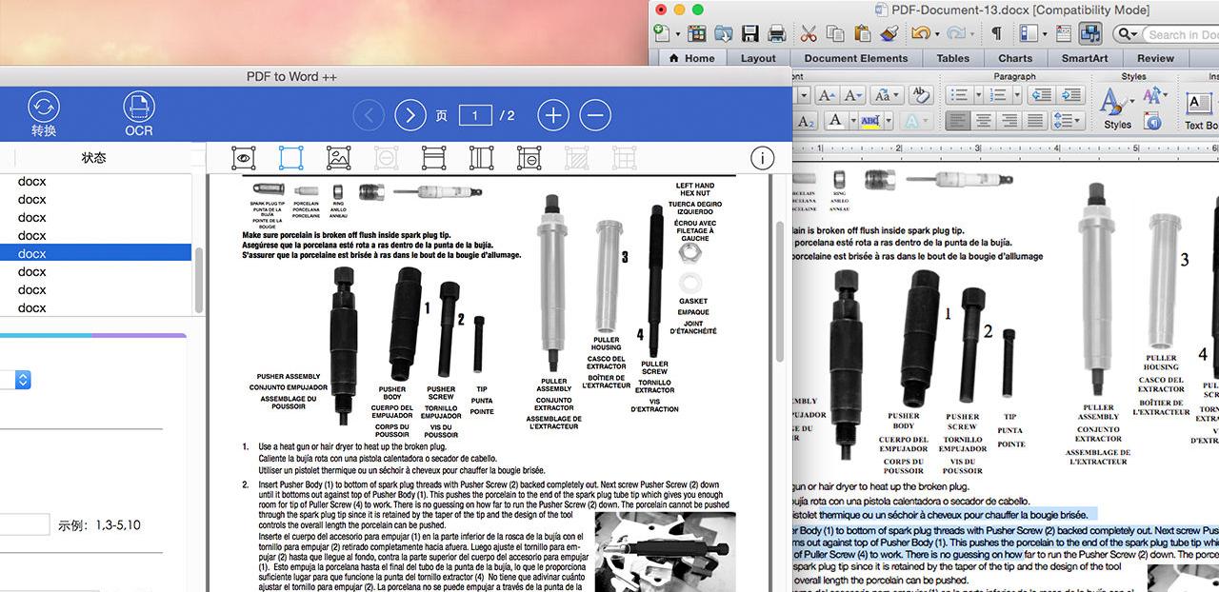Click the Open document icon in Word
The width and height of the screenshot is (1219, 592).
click(x=723, y=33)
